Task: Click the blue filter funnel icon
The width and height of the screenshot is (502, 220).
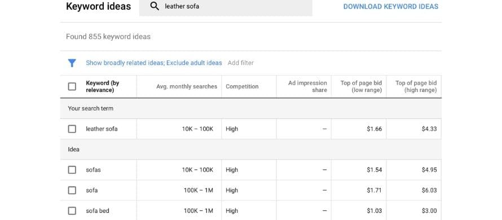Action: (72, 63)
